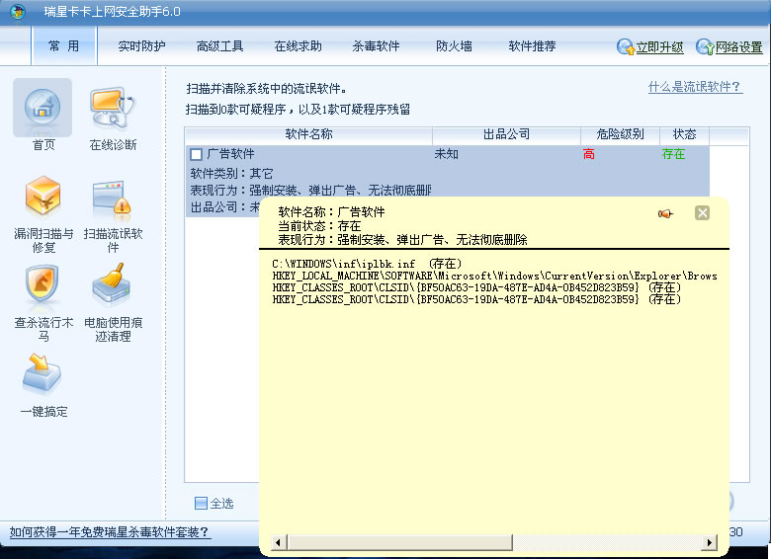Click the C:\WINDOWS\inf\iplbk.inf entry

(x=367, y=264)
